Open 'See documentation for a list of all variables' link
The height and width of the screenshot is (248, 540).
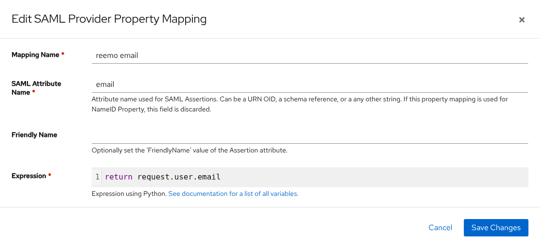[x=233, y=193]
